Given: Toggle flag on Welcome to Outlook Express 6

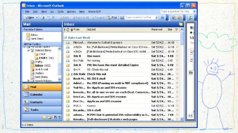Looking at the screenshot, I should point(177,43).
